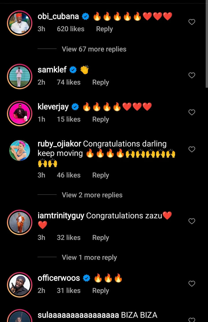This screenshot has height=322, width=208.
Task: Heart ruby_ojiakor's congratulations comment
Action: pyautogui.click(x=192, y=149)
